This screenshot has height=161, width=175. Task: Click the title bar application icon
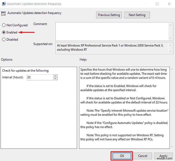click(x=4, y=4)
